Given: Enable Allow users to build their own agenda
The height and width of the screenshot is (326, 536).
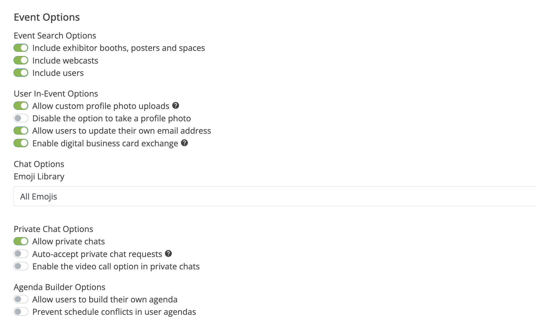Looking at the screenshot, I should pyautogui.click(x=21, y=299).
